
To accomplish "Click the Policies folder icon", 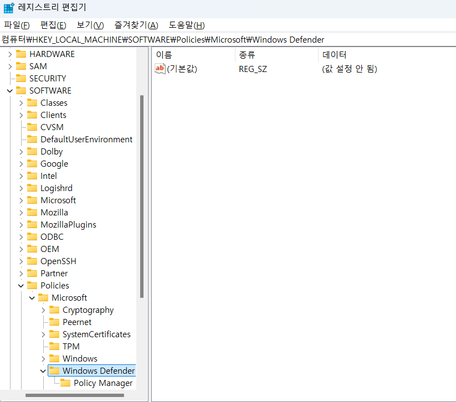I will pyautogui.click(x=32, y=286).
